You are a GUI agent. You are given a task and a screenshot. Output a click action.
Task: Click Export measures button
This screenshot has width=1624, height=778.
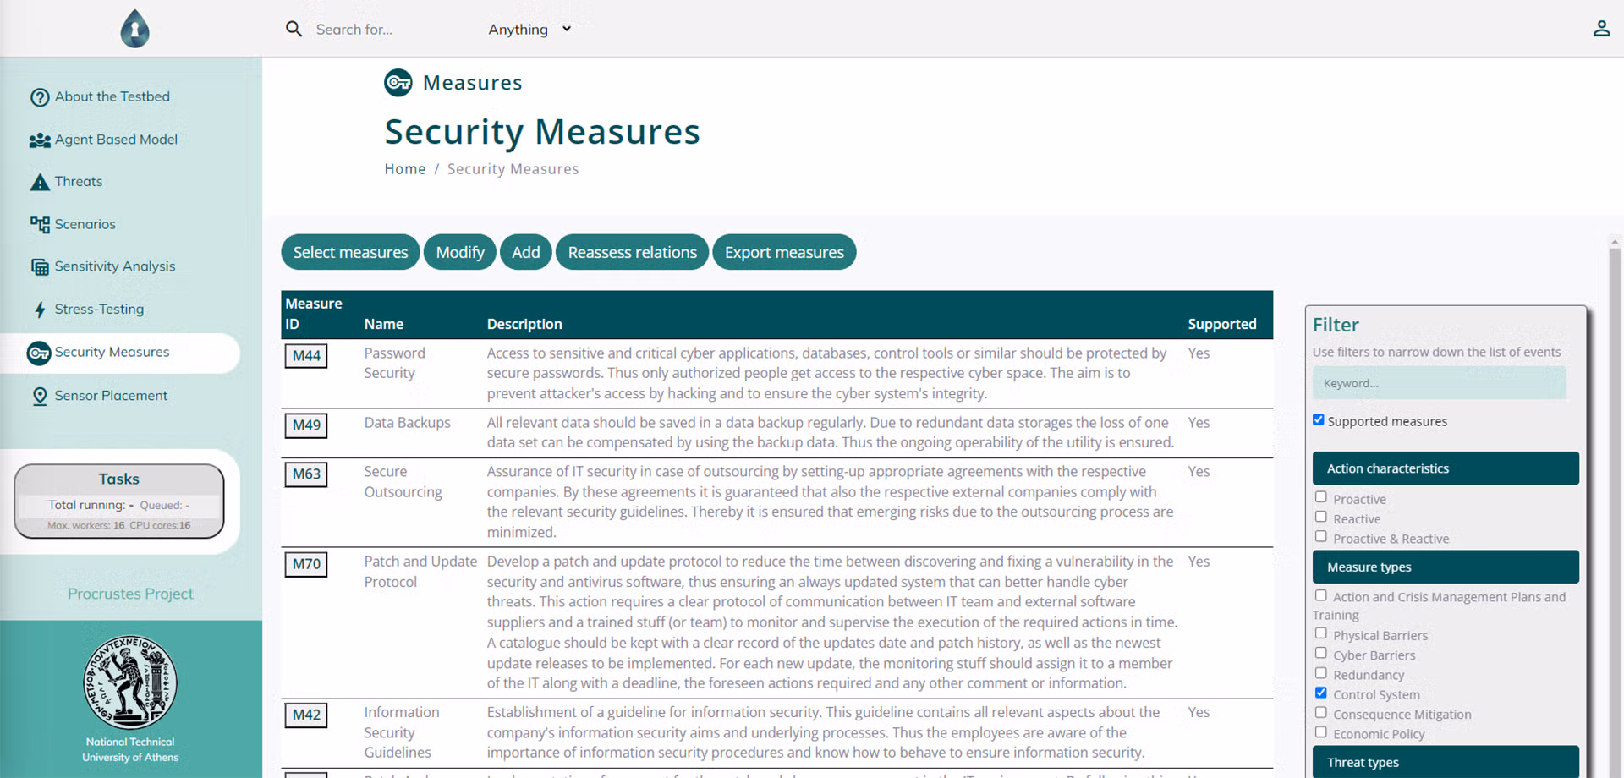[x=784, y=252]
